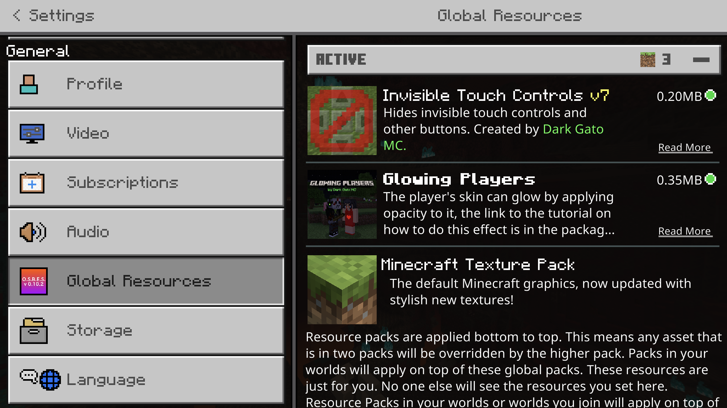
Task: Click the Subscriptions calendar icon
Action: (x=32, y=183)
